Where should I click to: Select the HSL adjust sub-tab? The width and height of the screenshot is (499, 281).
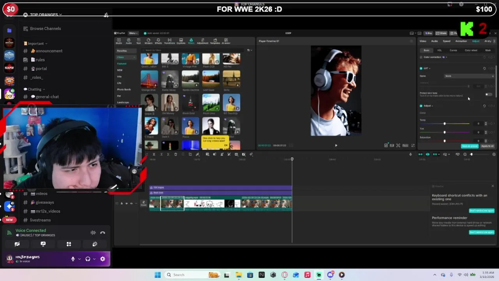click(439, 50)
